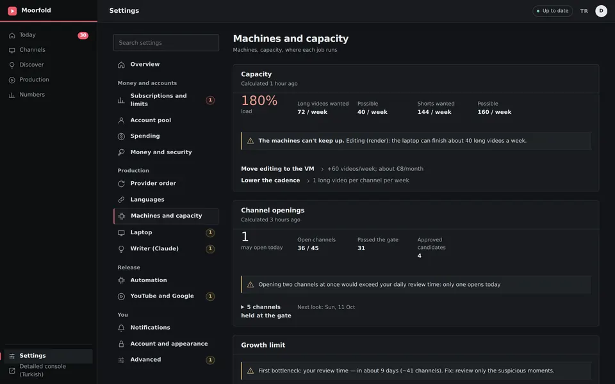Click the Provider order refresh icon

point(121,184)
